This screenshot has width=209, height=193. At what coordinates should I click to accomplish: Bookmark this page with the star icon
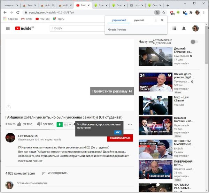(164, 13)
